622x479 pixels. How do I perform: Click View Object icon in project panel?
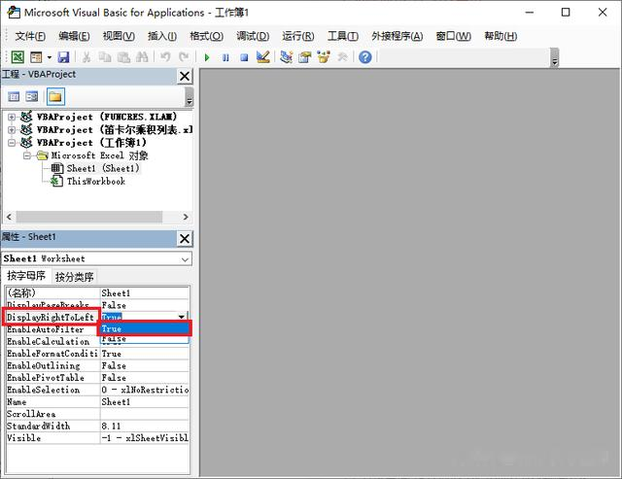point(32,97)
